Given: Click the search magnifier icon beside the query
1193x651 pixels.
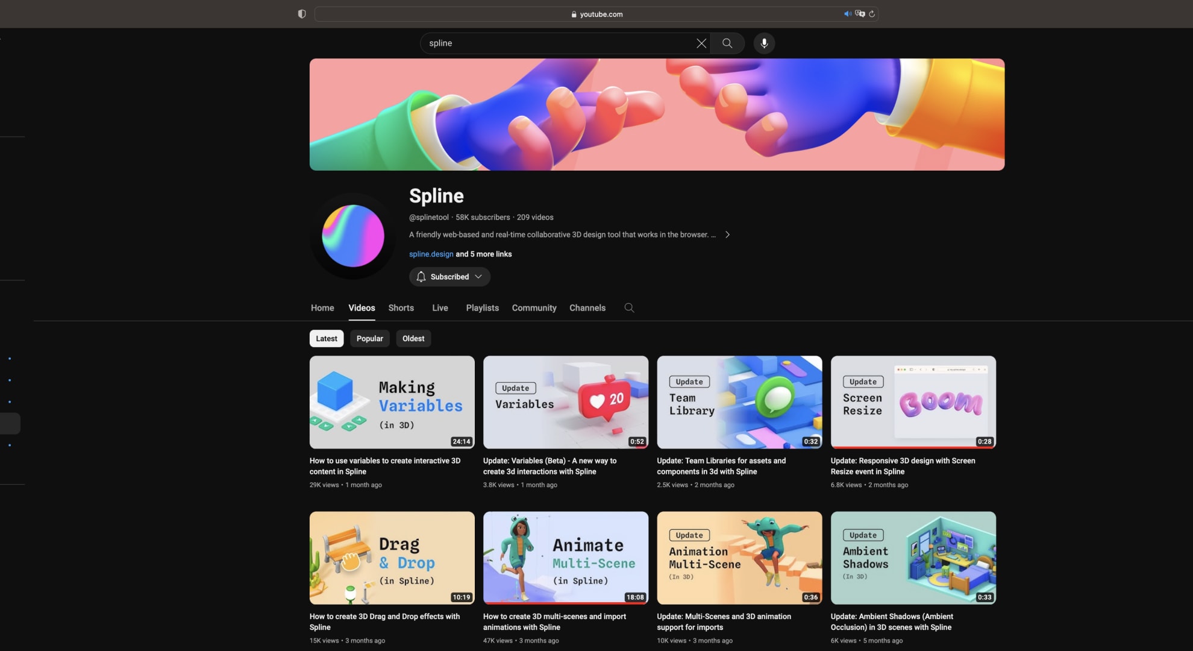Looking at the screenshot, I should (x=727, y=43).
